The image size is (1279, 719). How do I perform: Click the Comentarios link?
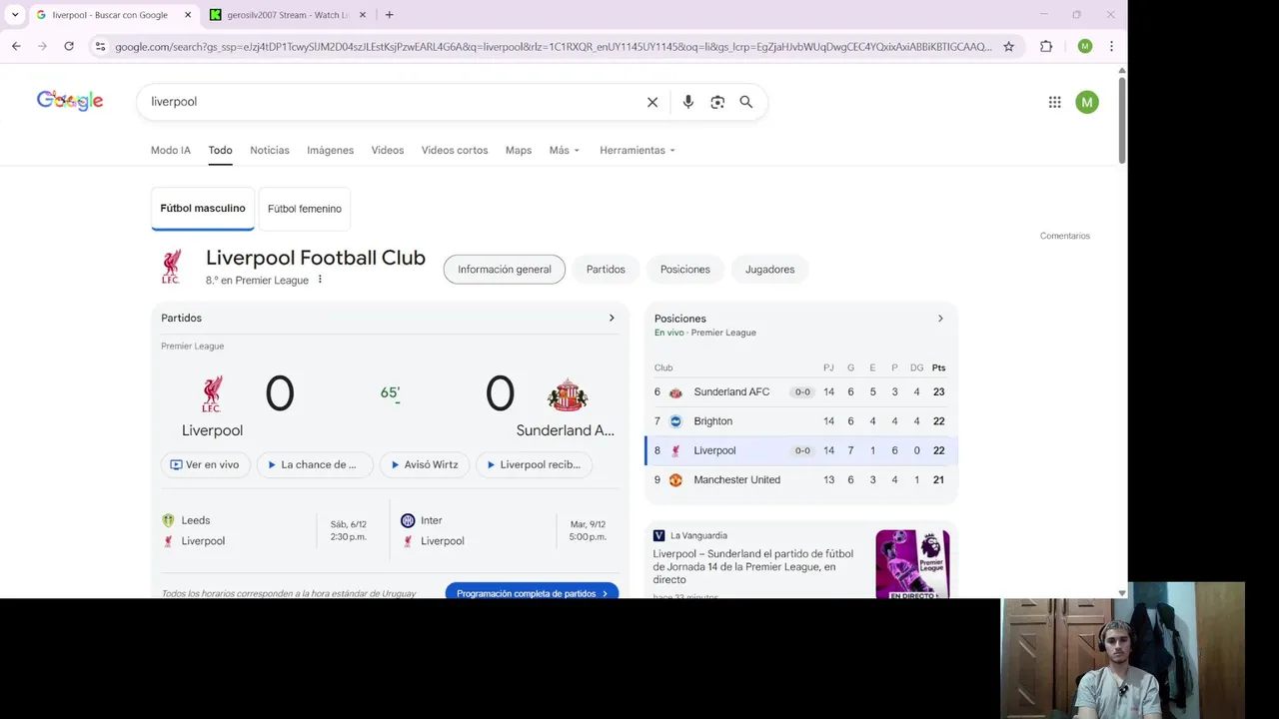pos(1065,236)
